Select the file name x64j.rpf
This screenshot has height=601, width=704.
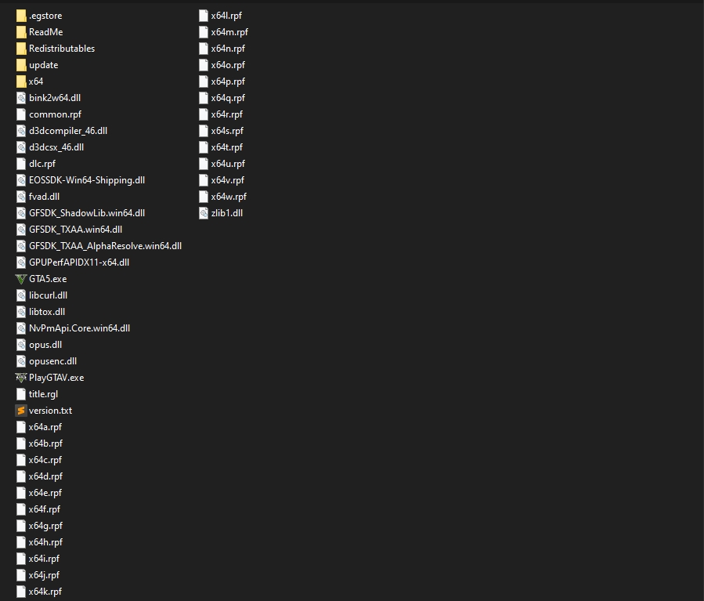point(44,575)
